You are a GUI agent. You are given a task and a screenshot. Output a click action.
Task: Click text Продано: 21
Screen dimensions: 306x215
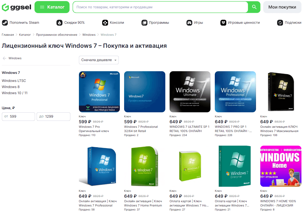(223, 210)
